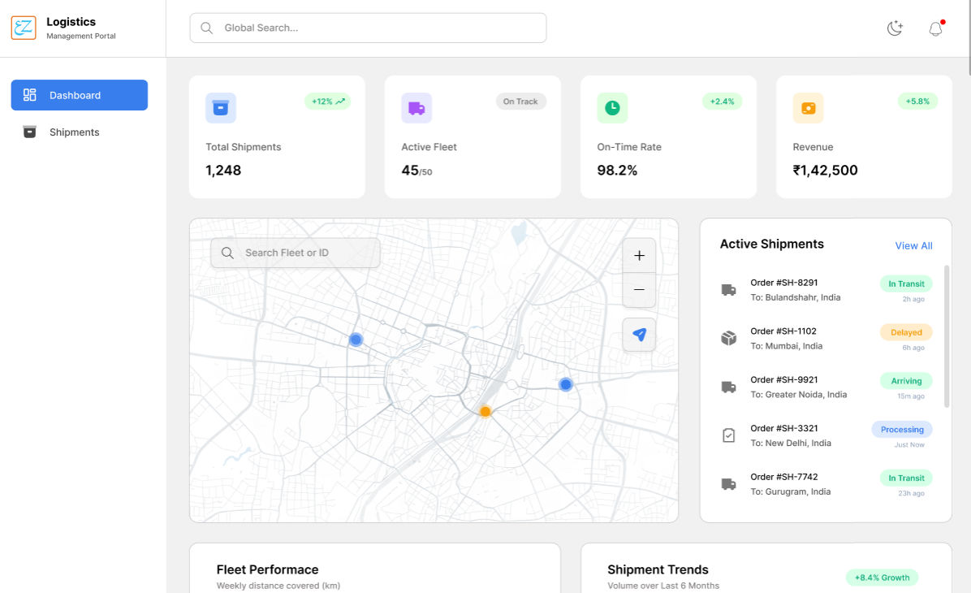This screenshot has width=971, height=593.
Task: Click In Transit status of SH-7742
Action: click(x=906, y=478)
